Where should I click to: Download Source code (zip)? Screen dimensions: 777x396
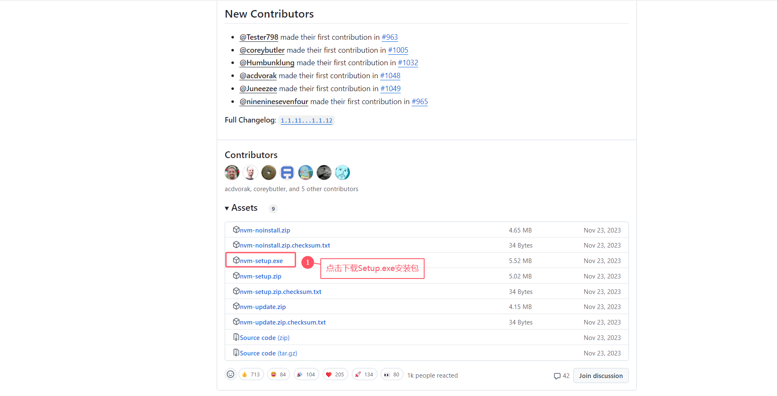[x=264, y=338]
